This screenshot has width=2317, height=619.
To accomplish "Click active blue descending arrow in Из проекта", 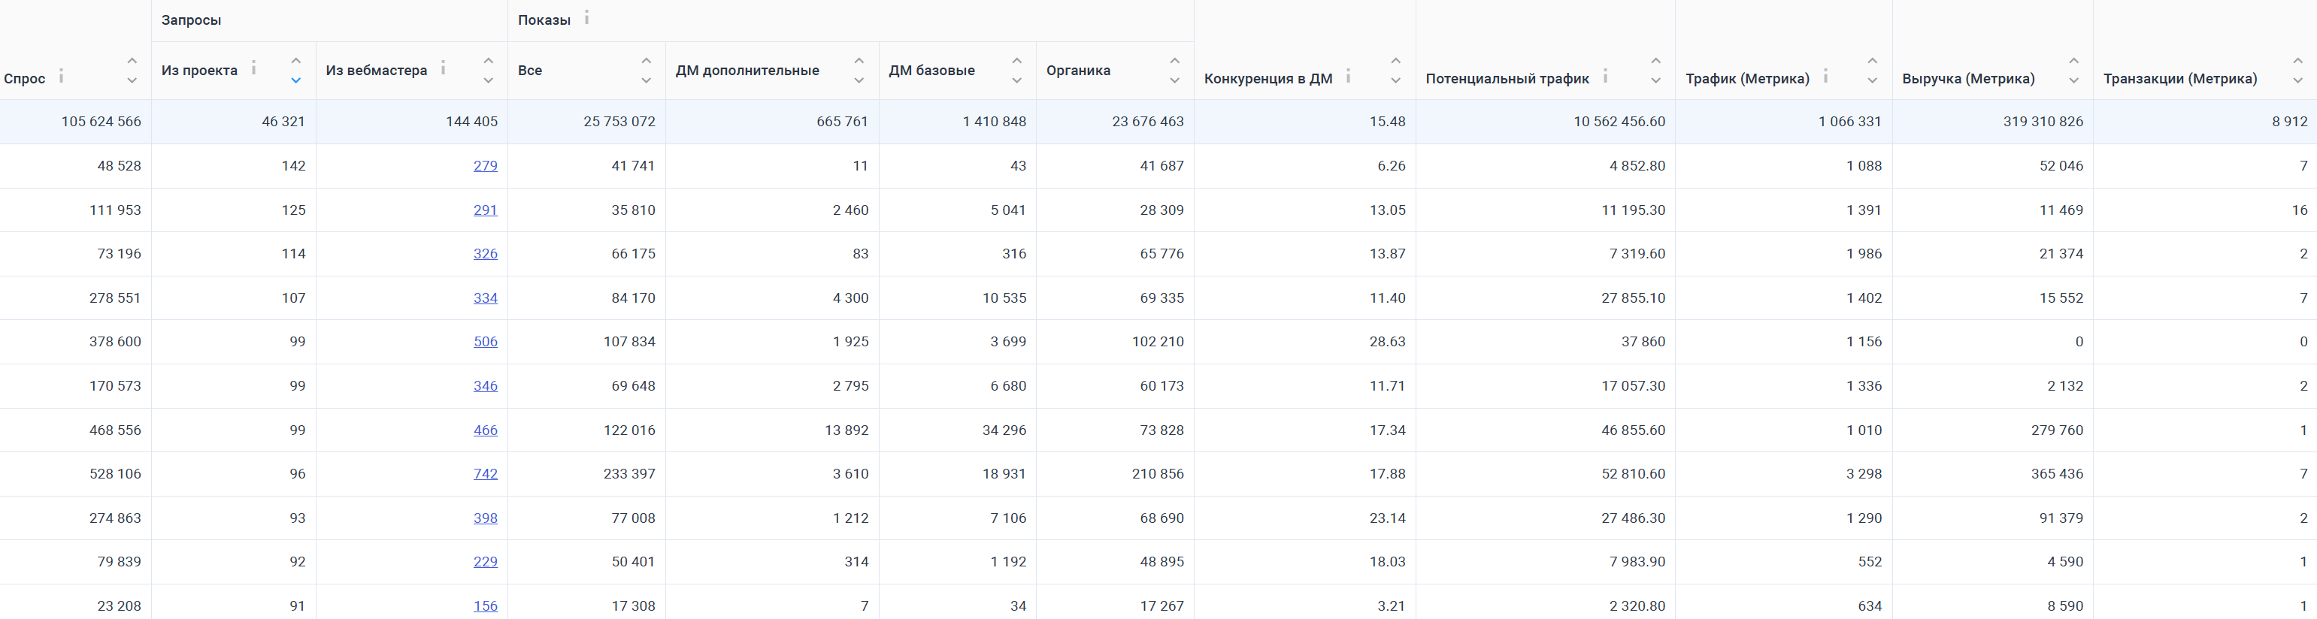I will 296,81.
